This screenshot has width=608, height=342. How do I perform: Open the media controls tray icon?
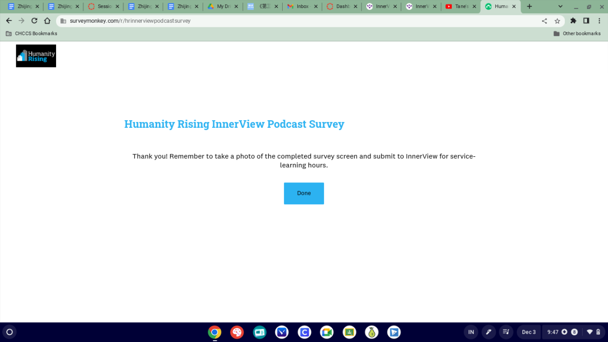click(x=506, y=332)
